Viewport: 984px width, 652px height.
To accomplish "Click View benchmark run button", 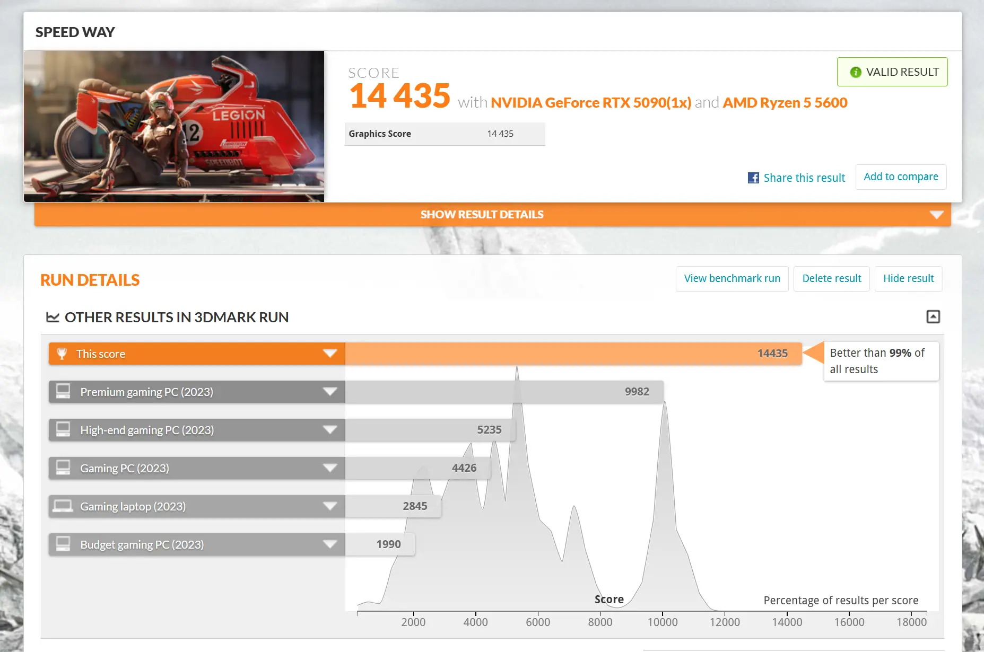I will click(x=732, y=279).
